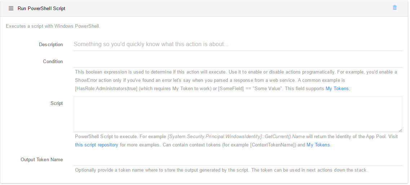410x185 pixels.
Task: Open the 'this script repository' link
Action: tap(97, 145)
